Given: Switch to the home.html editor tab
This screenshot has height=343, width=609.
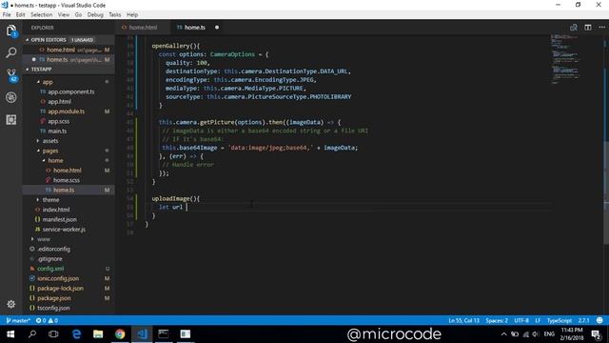Looking at the screenshot, I should click(143, 28).
